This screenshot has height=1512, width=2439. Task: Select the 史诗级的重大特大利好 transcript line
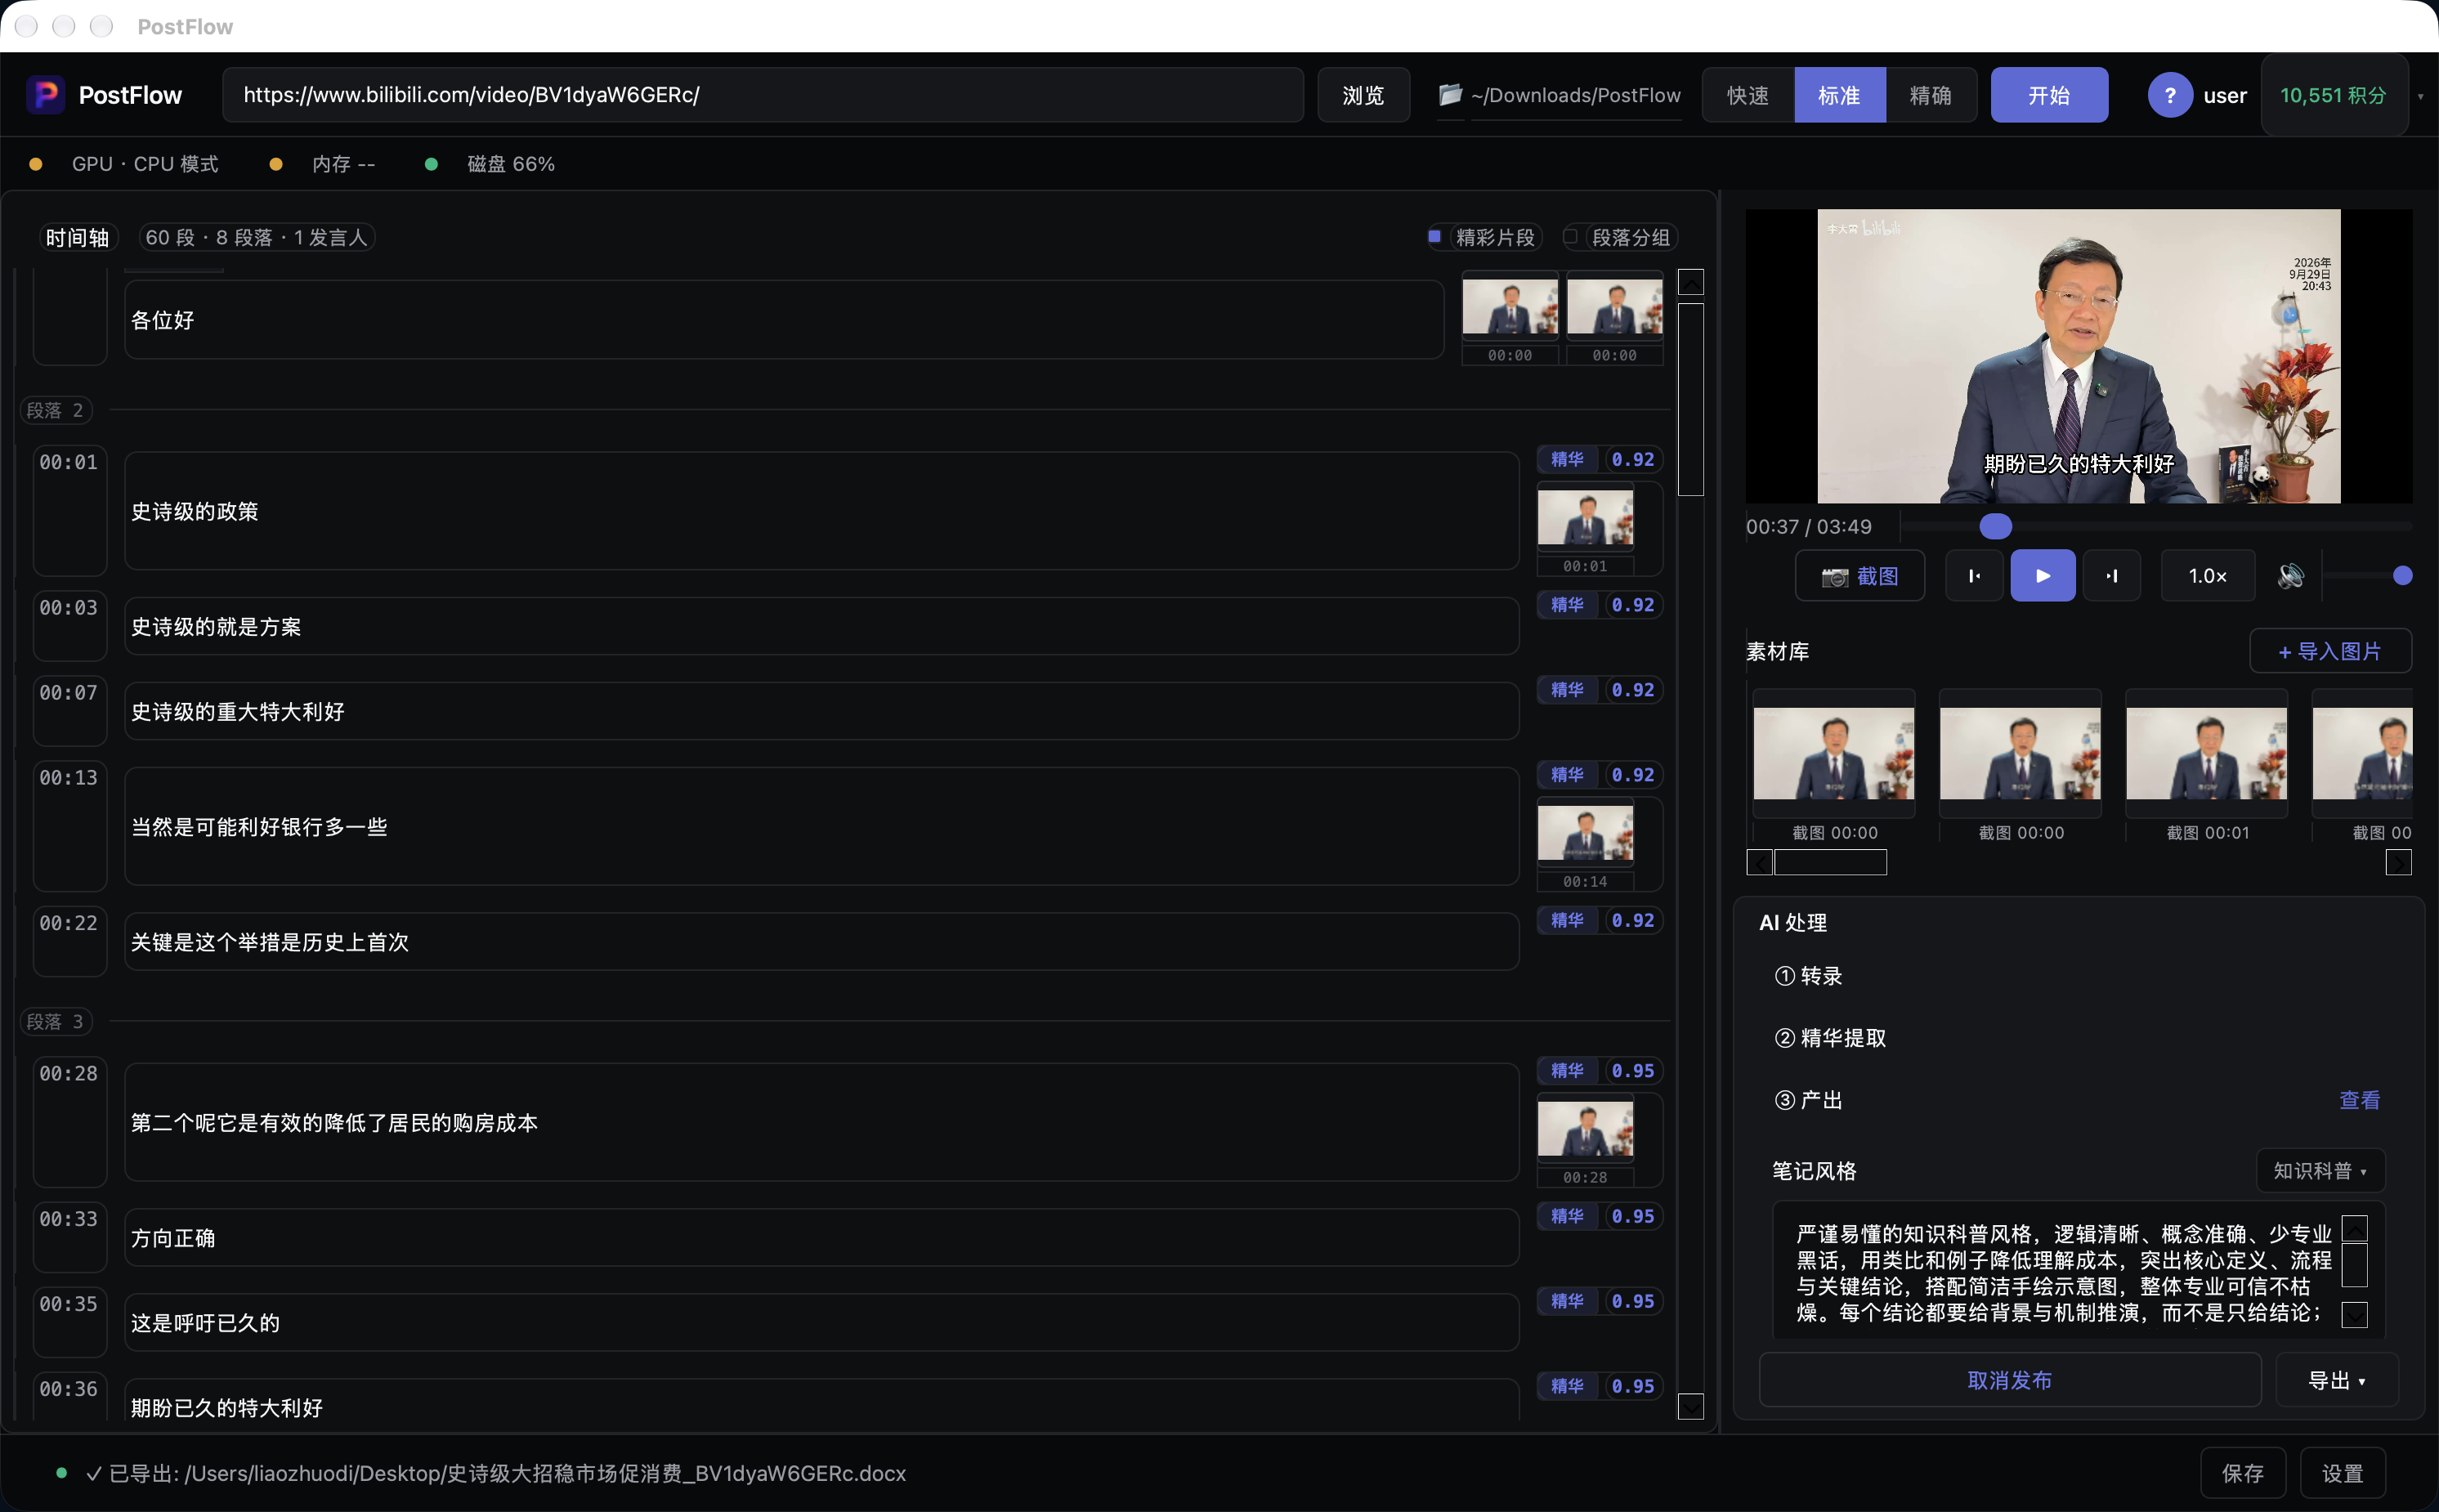[821, 711]
